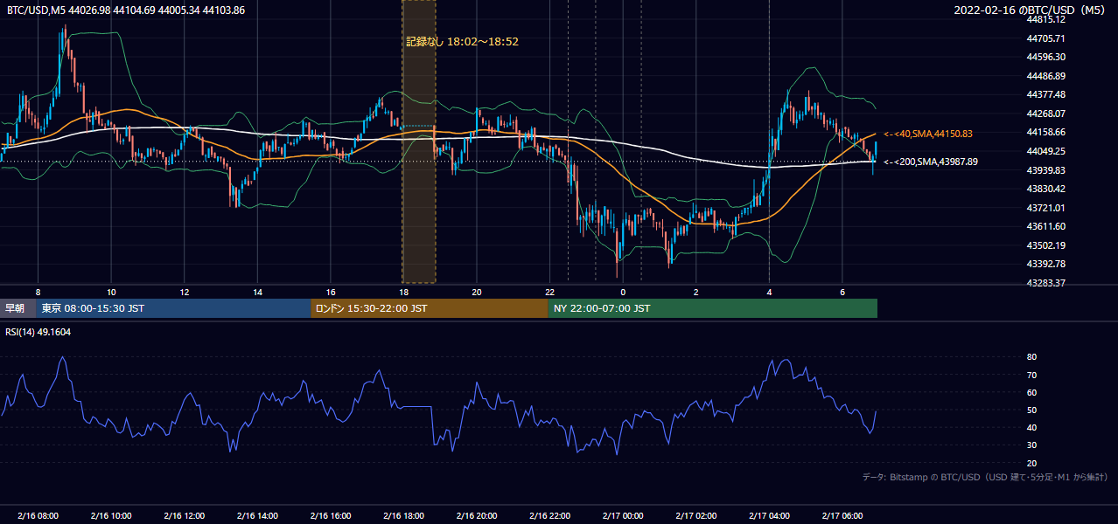Select the 東京 08:00-15:30 JST session bar
This screenshot has width=1118, height=524.
click(174, 308)
